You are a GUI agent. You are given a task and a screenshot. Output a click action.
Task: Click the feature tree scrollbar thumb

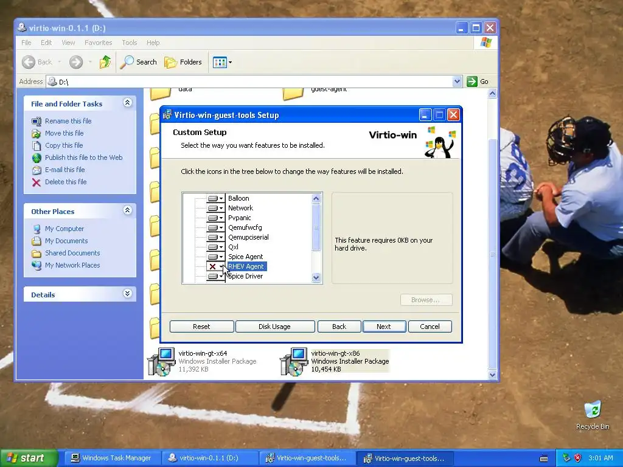(x=316, y=227)
